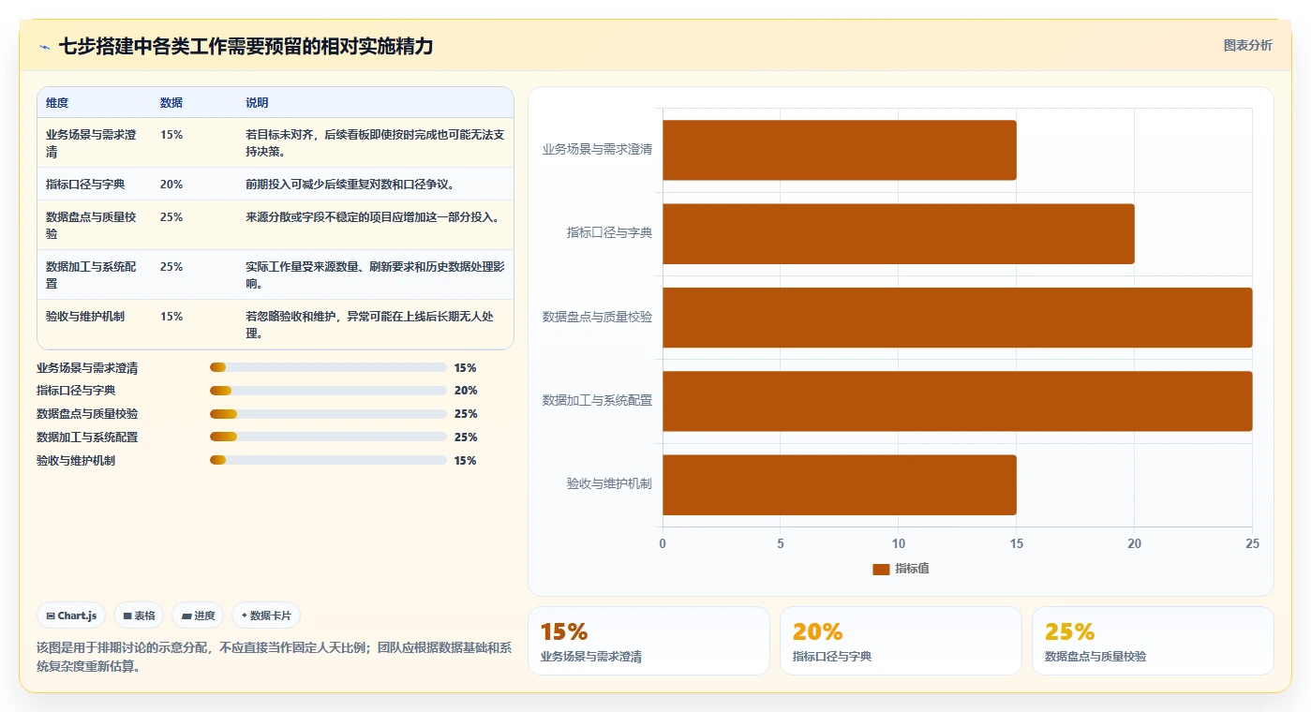The width and height of the screenshot is (1311, 712).
Task: Click the chart bar for 指标口径与字典
Action: (898, 233)
